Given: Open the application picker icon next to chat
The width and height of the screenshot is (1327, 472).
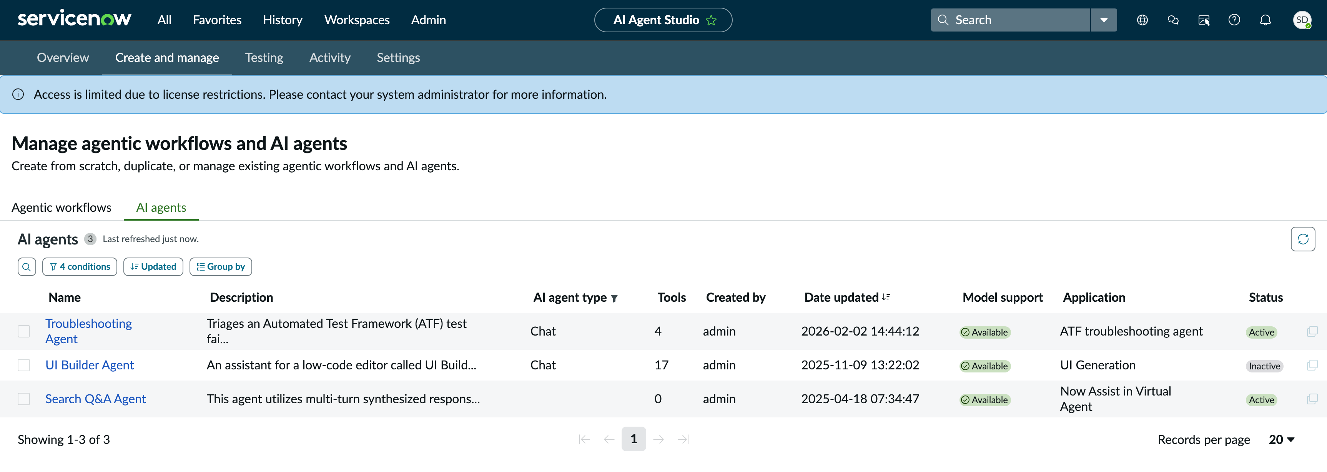Looking at the screenshot, I should coord(1204,20).
